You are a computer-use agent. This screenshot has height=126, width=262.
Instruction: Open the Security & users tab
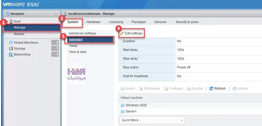(x=187, y=22)
